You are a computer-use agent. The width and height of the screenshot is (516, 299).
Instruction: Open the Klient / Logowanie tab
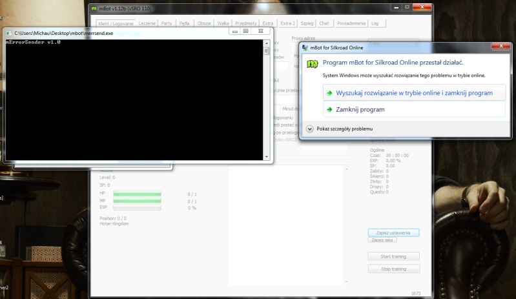coord(116,23)
